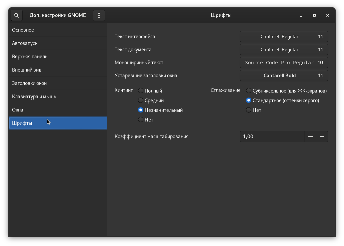Open Source Code Pro monospace font chooser
344x246 pixels.
coord(284,63)
